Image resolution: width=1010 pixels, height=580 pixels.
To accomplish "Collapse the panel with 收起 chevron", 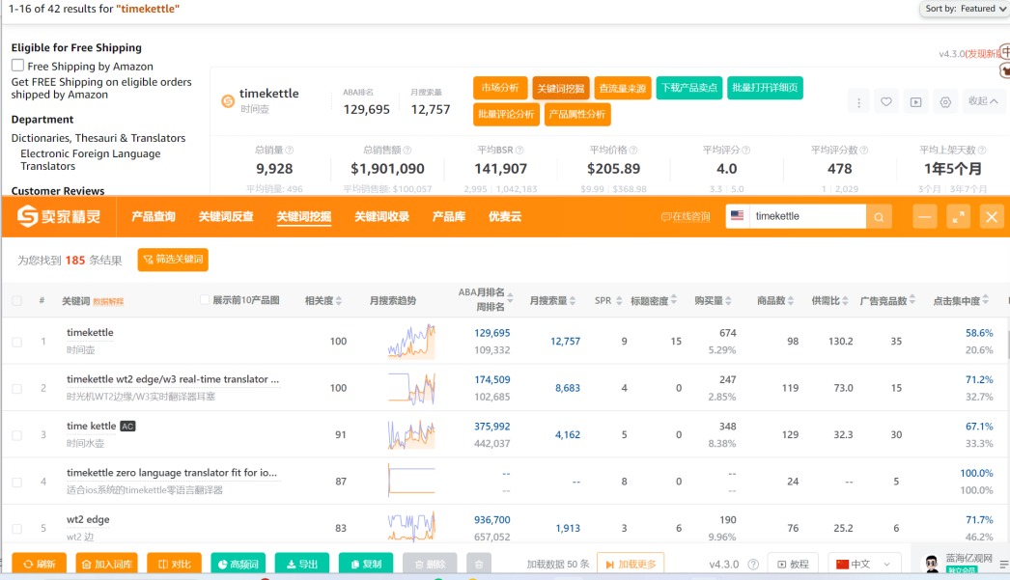I will (x=983, y=101).
